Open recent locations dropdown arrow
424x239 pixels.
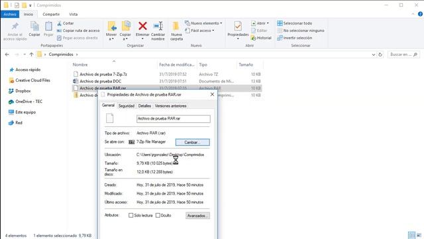coord(25,54)
